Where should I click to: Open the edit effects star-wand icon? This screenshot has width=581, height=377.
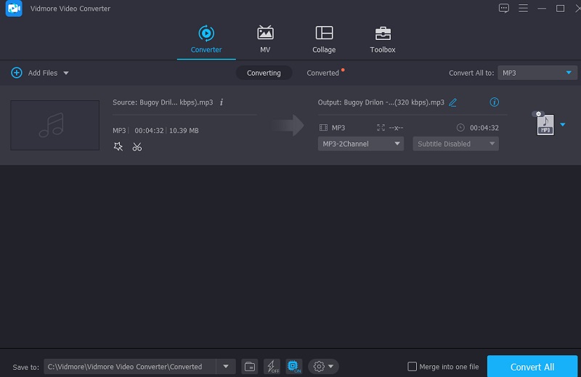point(118,147)
